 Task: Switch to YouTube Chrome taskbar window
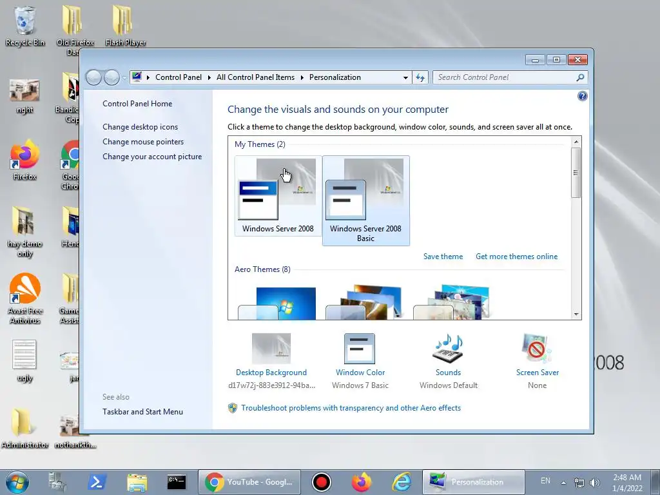249,482
